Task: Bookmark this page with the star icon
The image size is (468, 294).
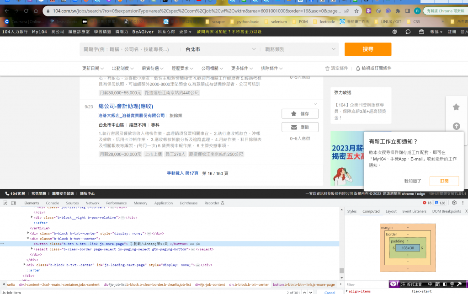Action: pos(356,11)
